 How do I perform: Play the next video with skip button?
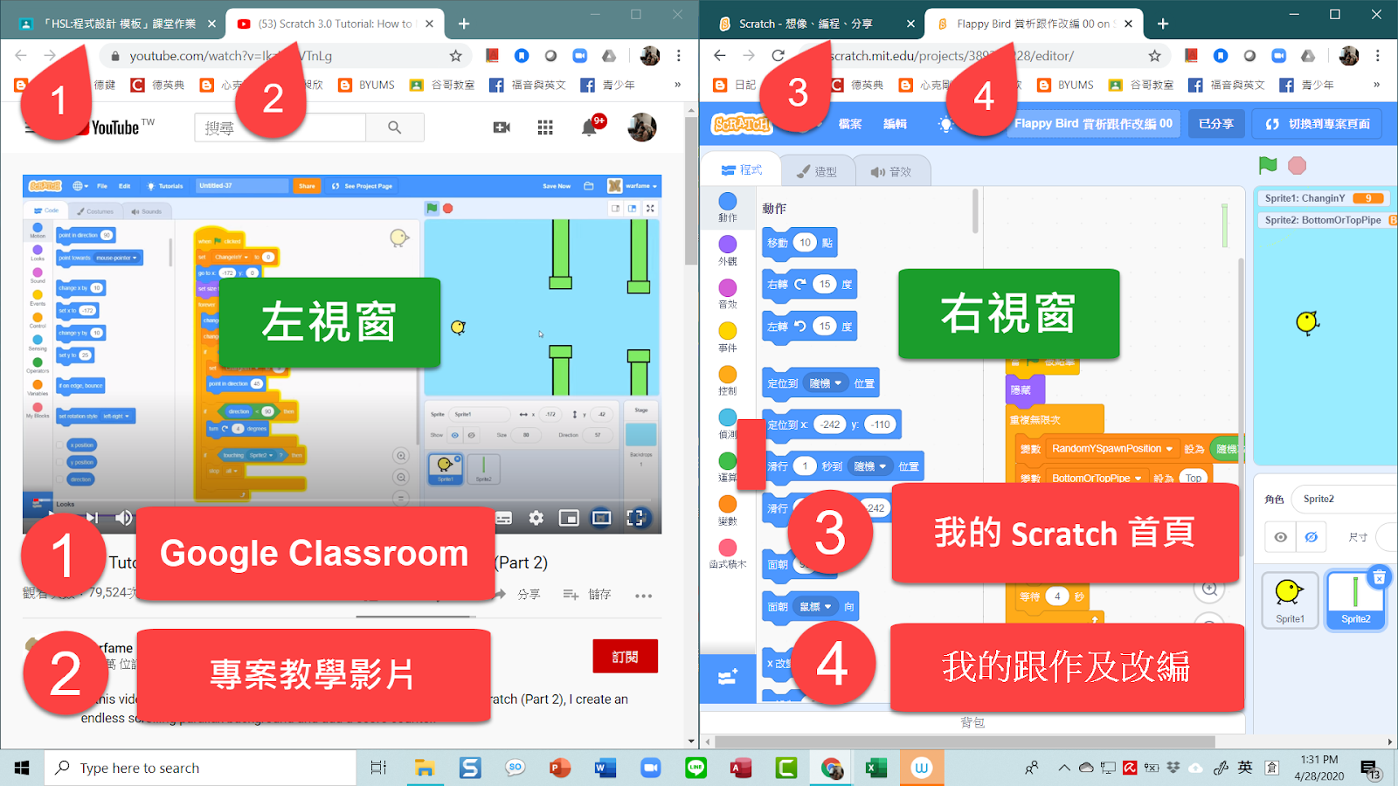pyautogui.click(x=92, y=518)
